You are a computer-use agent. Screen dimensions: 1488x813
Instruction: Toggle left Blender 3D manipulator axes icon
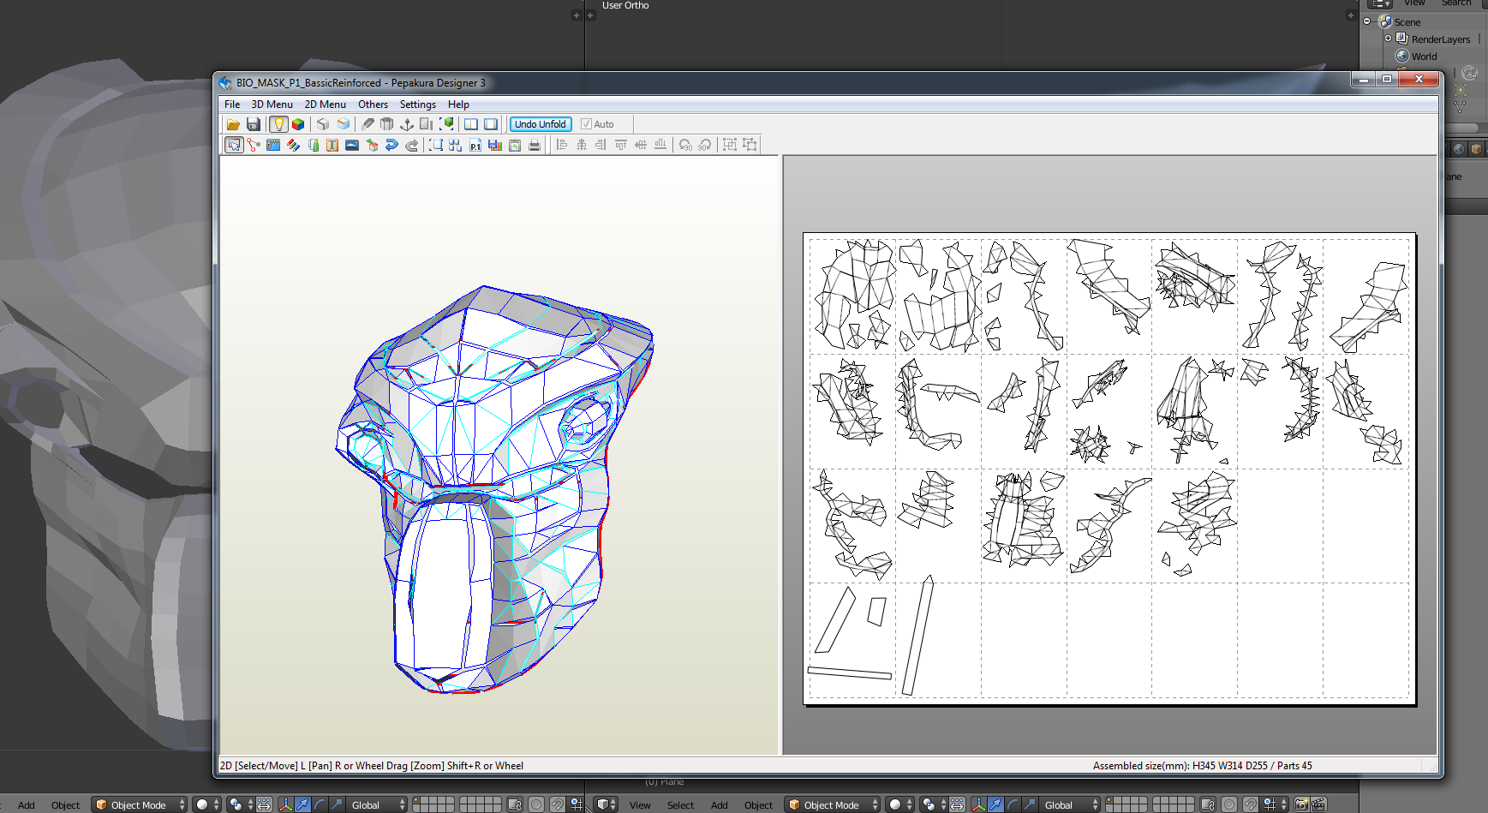(285, 804)
